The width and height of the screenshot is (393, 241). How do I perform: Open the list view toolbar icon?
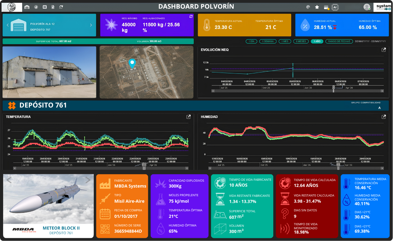(45, 7)
